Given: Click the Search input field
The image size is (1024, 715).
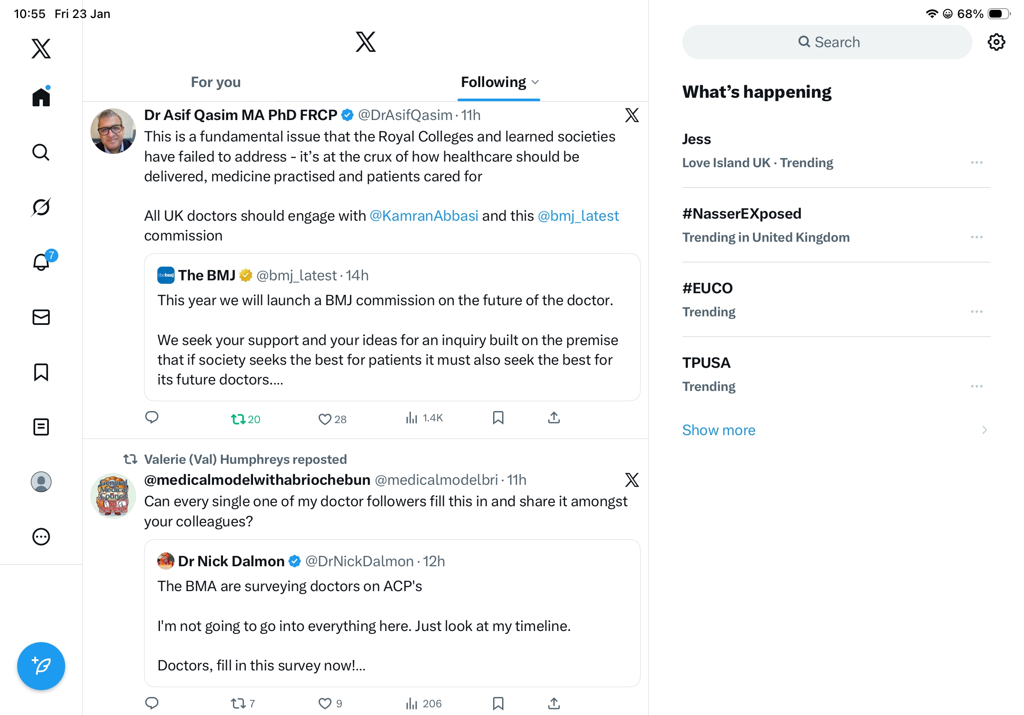Looking at the screenshot, I should tap(827, 42).
